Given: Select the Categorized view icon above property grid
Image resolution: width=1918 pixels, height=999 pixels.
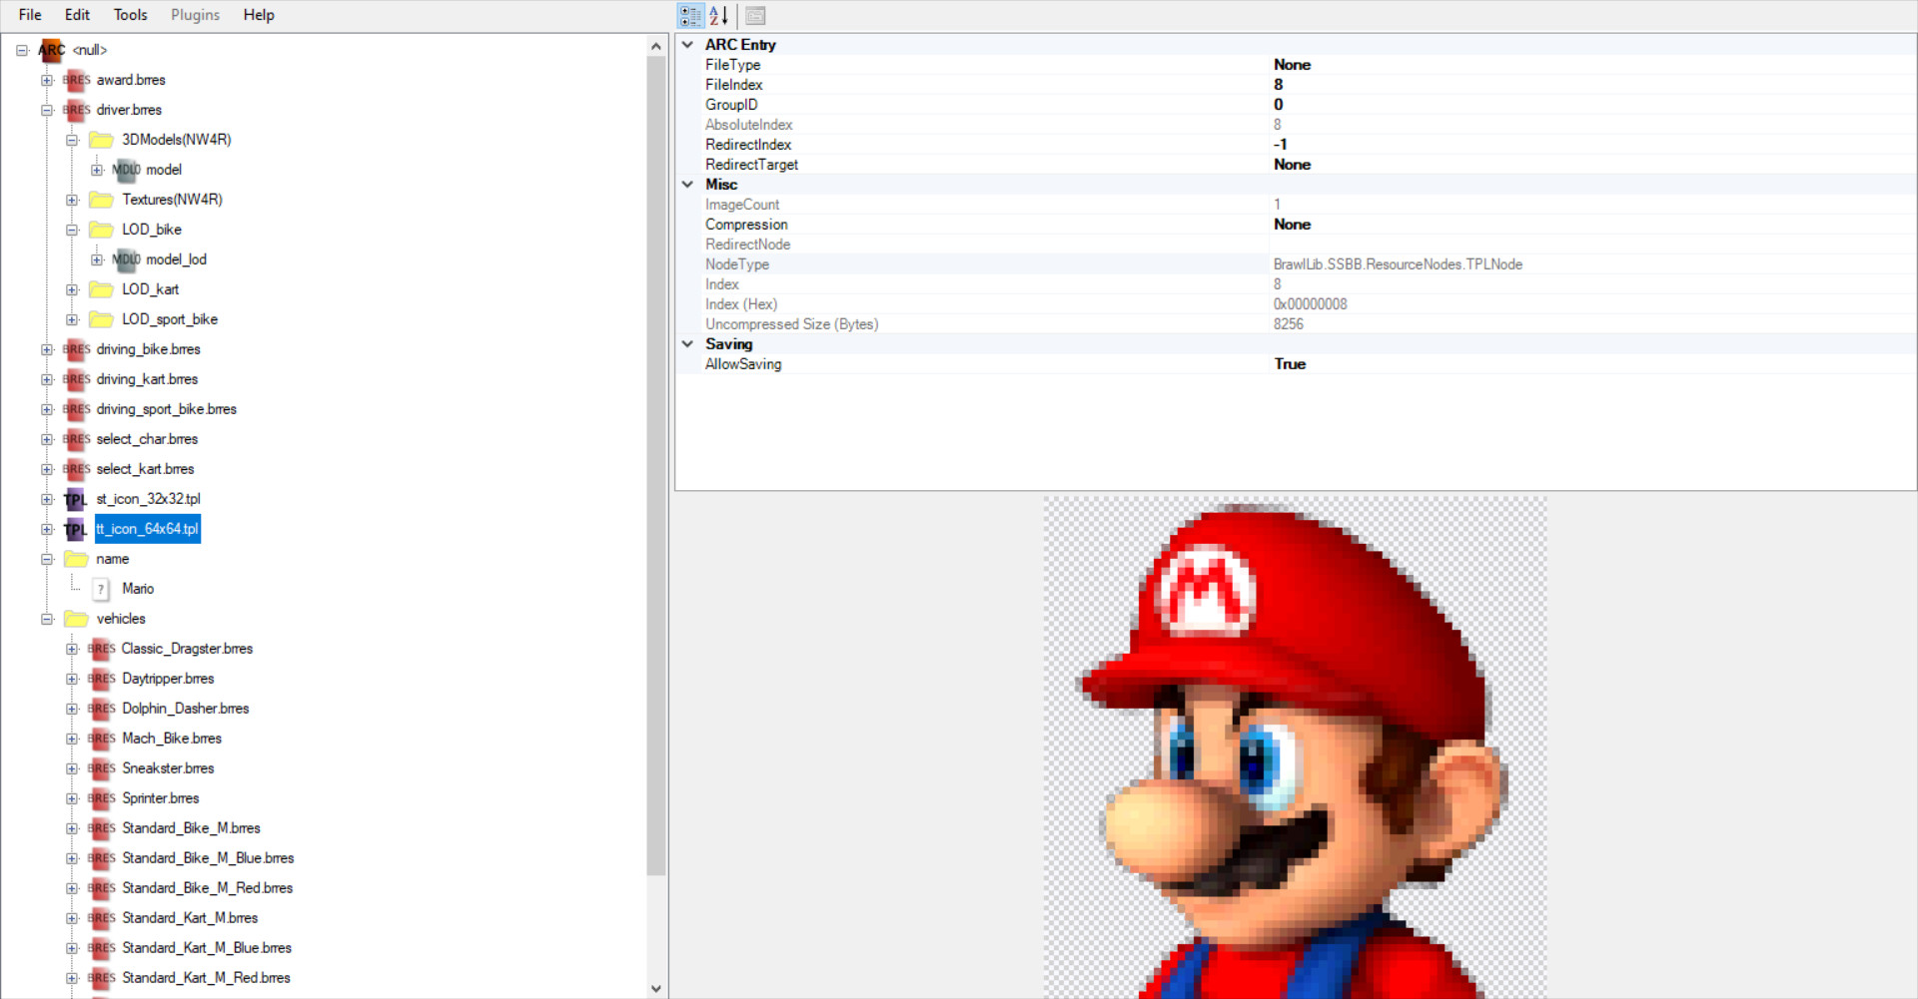Looking at the screenshot, I should (x=690, y=15).
